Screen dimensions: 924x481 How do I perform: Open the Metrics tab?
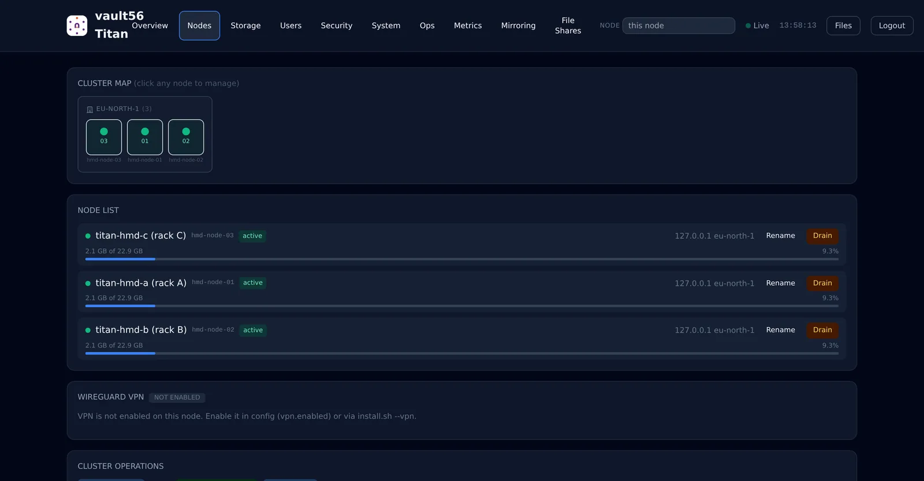(468, 25)
